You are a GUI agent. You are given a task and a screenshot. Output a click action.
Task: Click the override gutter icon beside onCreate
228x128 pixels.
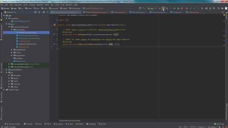click(54, 34)
